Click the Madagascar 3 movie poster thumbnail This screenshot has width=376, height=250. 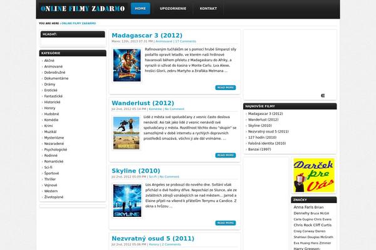127,65
